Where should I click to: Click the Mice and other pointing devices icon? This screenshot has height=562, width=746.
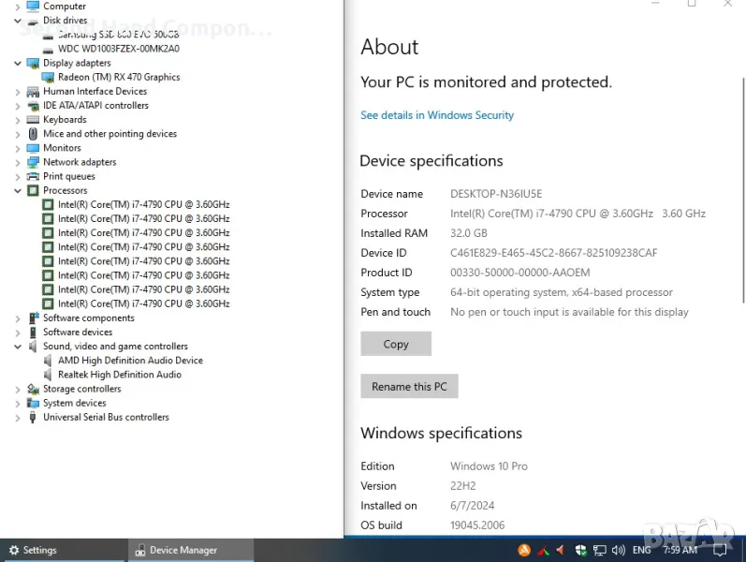coord(34,134)
